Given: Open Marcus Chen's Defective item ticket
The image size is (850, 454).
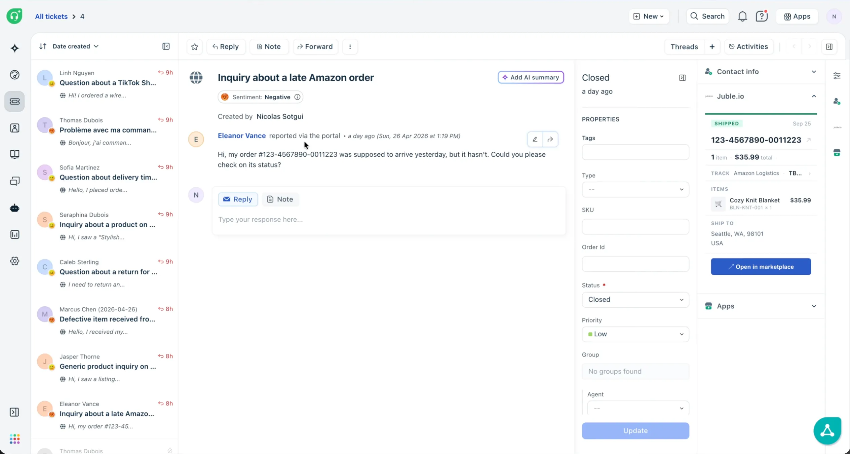Looking at the screenshot, I should coord(104,320).
